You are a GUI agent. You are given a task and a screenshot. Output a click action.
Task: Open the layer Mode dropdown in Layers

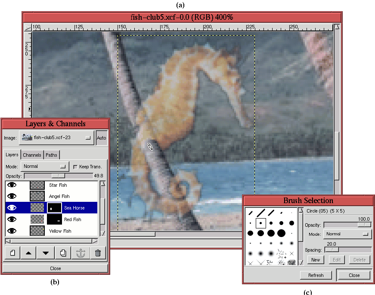pyautogui.click(x=45, y=166)
